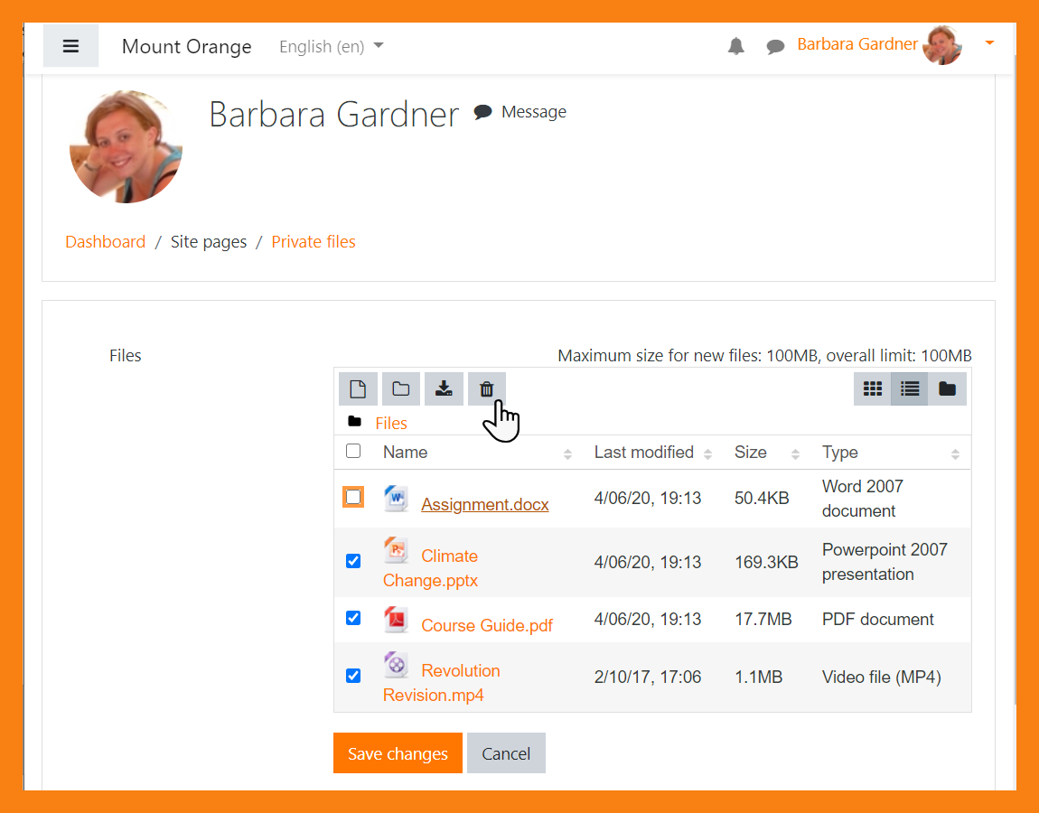The width and height of the screenshot is (1039, 813).
Task: Expand the user menu arrow beside avatar
Action: 989,43
